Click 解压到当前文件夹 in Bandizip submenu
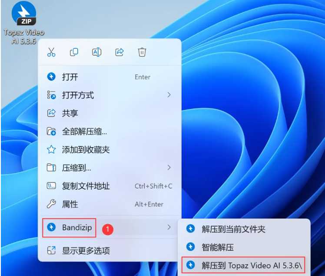Screen dimensions: 325x276 coord(233,229)
